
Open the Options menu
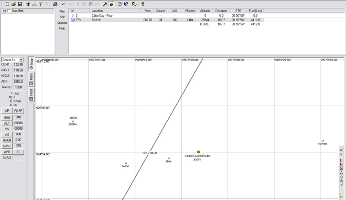[62, 22]
